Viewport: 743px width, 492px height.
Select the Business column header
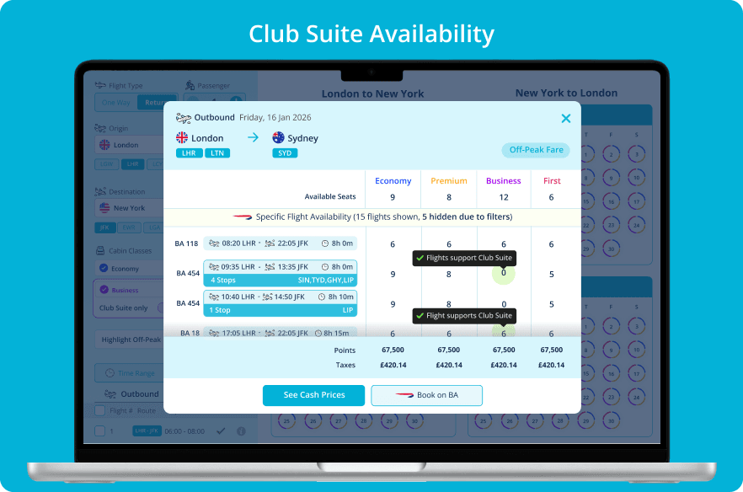[503, 181]
